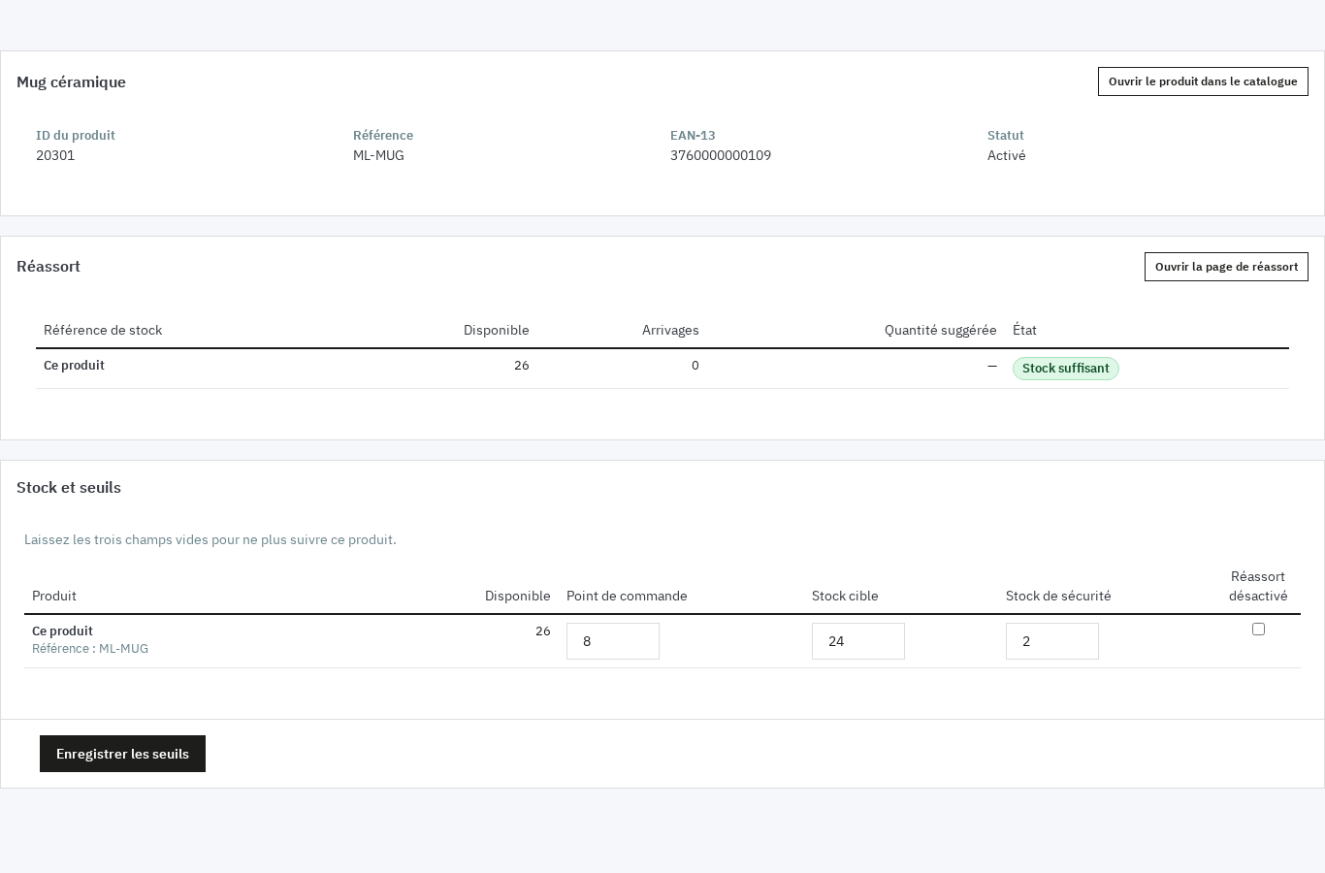Open the réassort page button

pos(1226,267)
